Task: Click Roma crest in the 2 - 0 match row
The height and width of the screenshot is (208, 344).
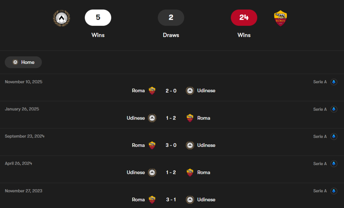Action: point(152,91)
